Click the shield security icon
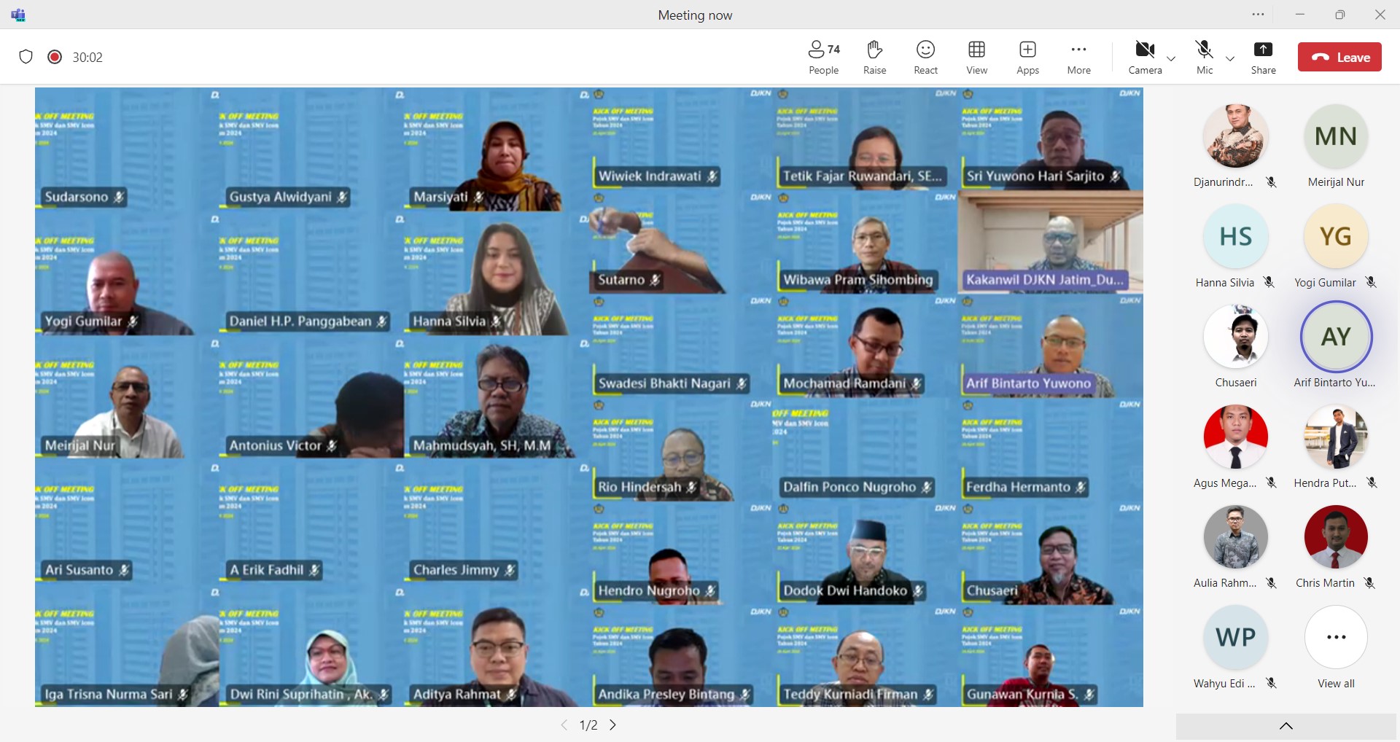The image size is (1400, 742). click(x=26, y=57)
